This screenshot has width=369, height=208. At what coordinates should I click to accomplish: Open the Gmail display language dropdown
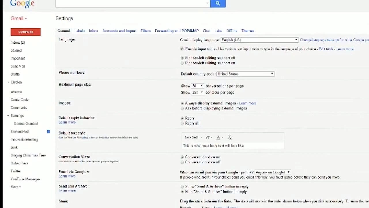point(259,40)
